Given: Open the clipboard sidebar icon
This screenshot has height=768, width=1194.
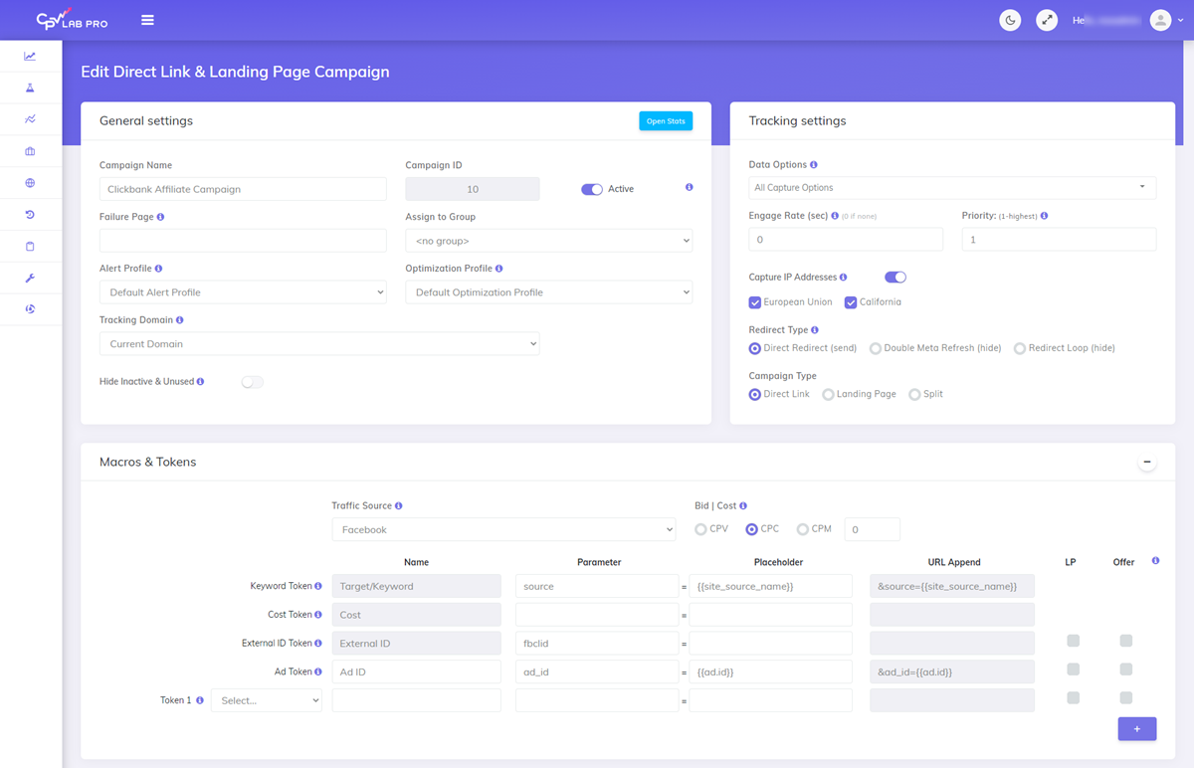Looking at the screenshot, I should pos(30,246).
